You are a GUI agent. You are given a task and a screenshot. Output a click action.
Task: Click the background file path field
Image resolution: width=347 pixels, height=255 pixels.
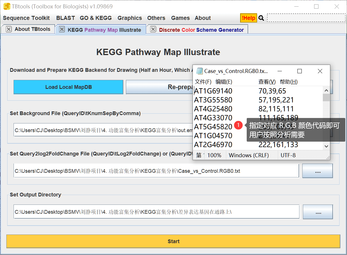pyautogui.click(x=103, y=130)
